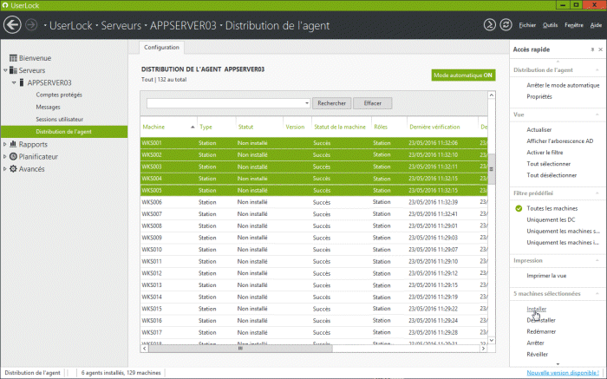Collapse the Vue section
607x379 pixels.
(x=597, y=114)
